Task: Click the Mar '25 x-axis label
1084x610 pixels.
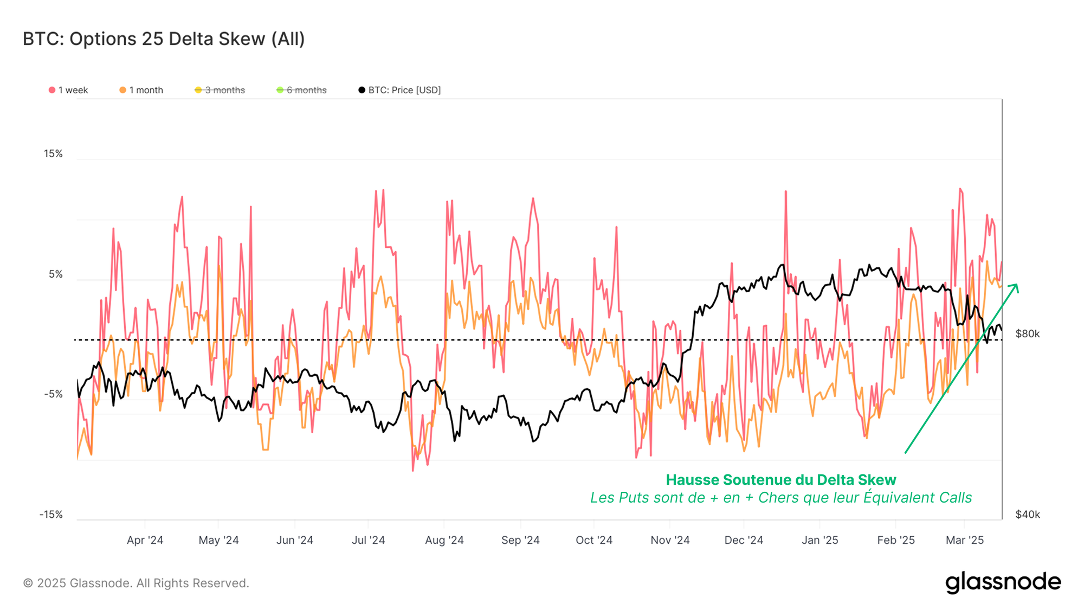Action: click(964, 540)
